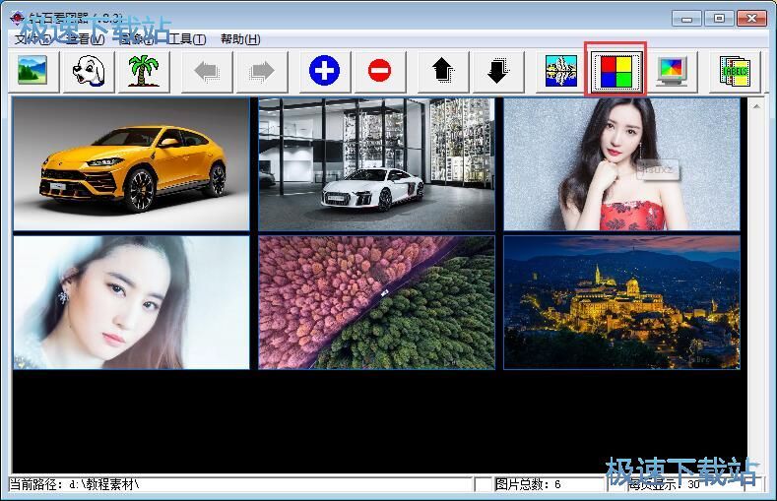Click the palm tree toolbar icon
Viewport: 777px width, 501px height.
144,71
